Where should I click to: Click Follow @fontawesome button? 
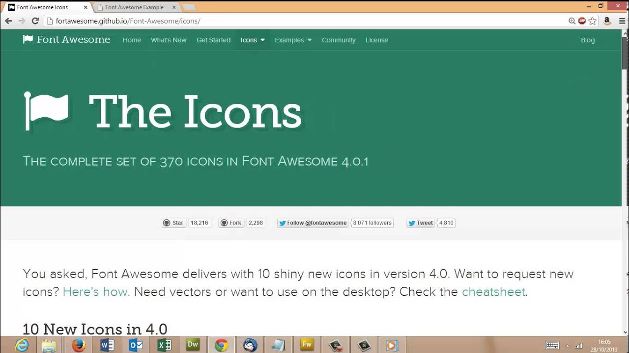(313, 223)
